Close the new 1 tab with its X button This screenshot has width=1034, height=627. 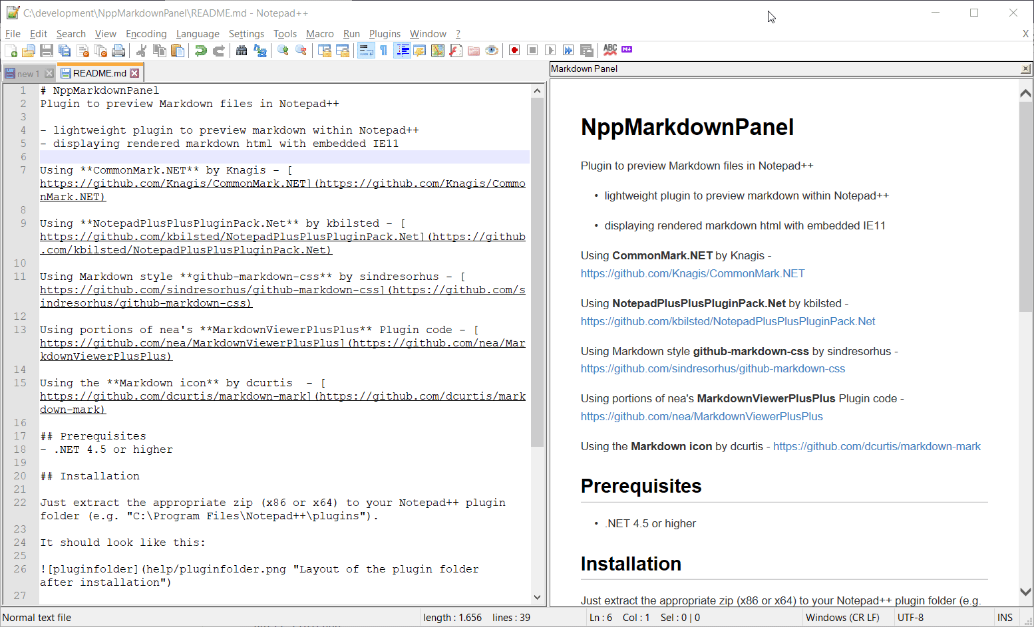(49, 74)
